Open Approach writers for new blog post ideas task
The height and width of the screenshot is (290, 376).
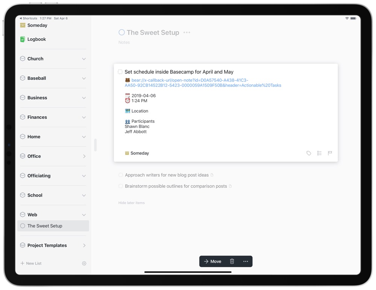click(167, 175)
